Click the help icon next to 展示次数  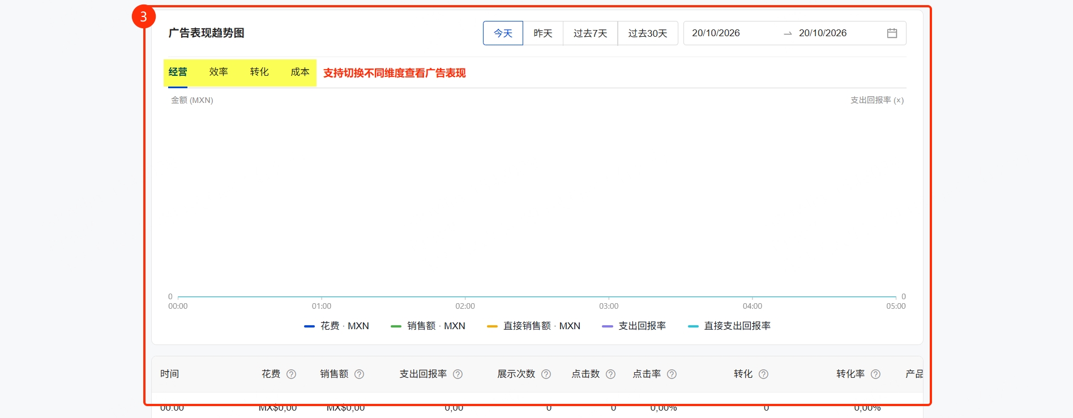point(546,374)
